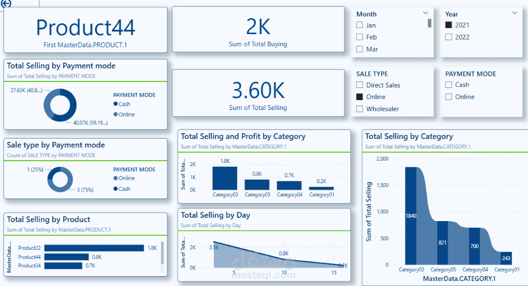
Task: Click the 2.5K data label on day chart
Action: coord(214,248)
